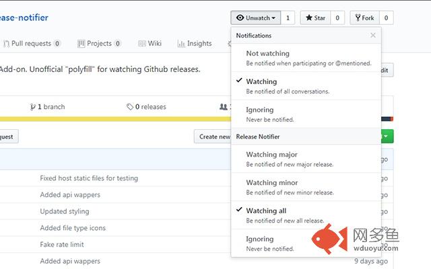The width and height of the screenshot is (431, 269).
Task: Click the Create new file button
Action: click(213, 137)
